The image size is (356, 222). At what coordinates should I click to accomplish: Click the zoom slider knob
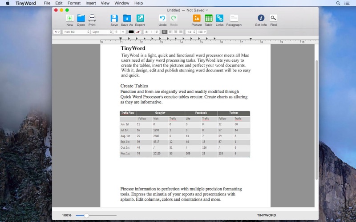(86, 215)
